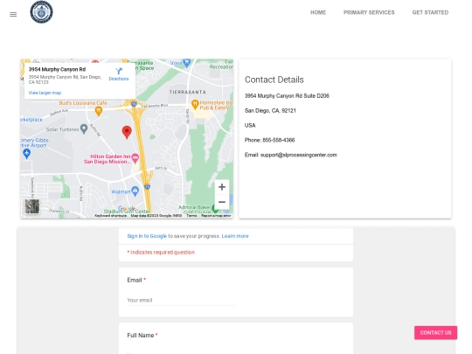
Task: Open the GET STARTED menu item
Action: click(430, 12)
